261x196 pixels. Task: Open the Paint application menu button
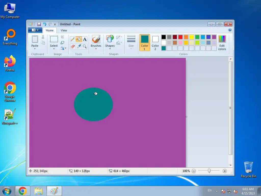click(x=35, y=30)
